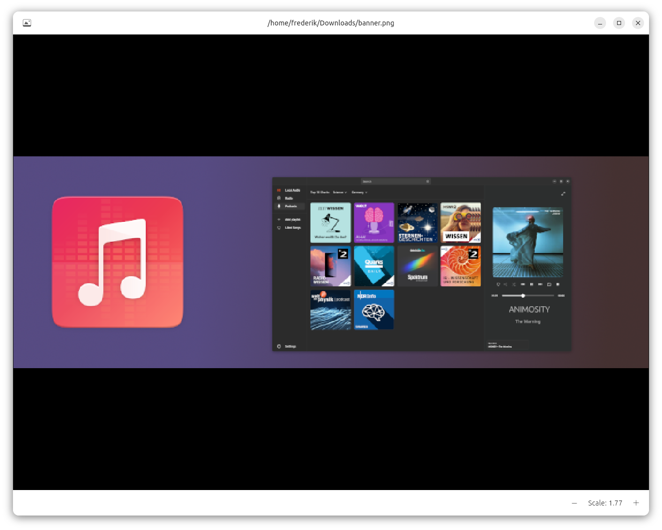Click the fullscreen arrows icon above the artwork

[x=563, y=194]
